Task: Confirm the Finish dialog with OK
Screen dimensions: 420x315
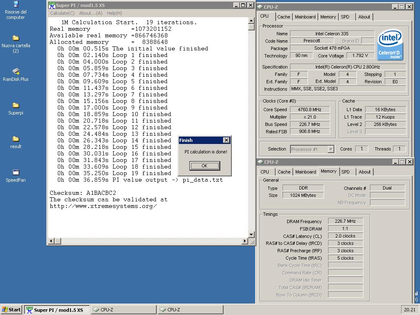Action: click(x=205, y=166)
